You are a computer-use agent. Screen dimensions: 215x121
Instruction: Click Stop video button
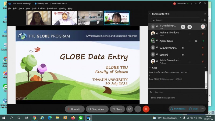96,109
